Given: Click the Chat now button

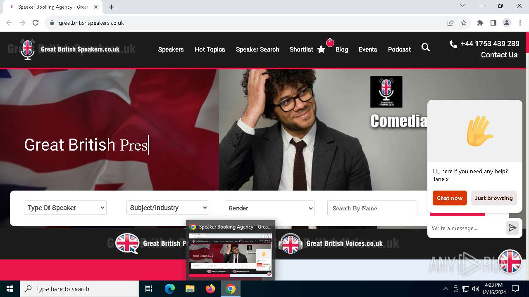Looking at the screenshot, I should [x=450, y=198].
